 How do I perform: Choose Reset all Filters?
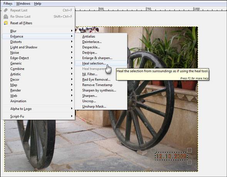point(38,23)
